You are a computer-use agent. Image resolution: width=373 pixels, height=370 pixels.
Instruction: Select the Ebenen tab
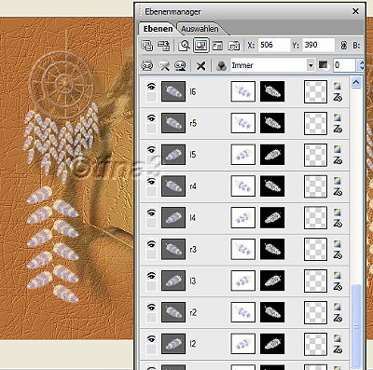158,29
